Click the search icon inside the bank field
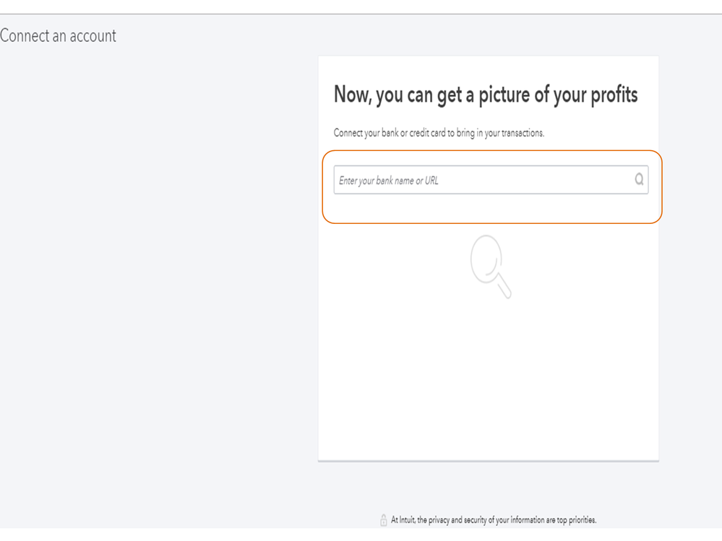The width and height of the screenshot is (722, 541). tap(639, 181)
